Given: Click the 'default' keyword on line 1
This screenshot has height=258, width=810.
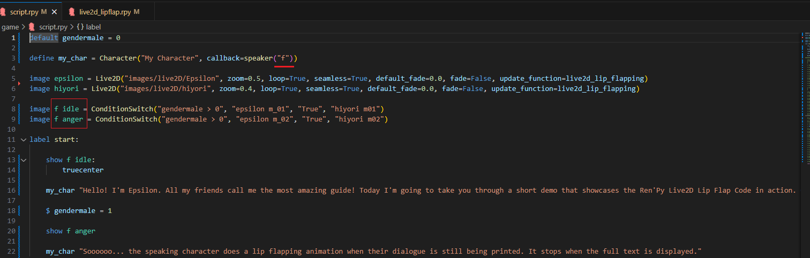Looking at the screenshot, I should pos(44,37).
